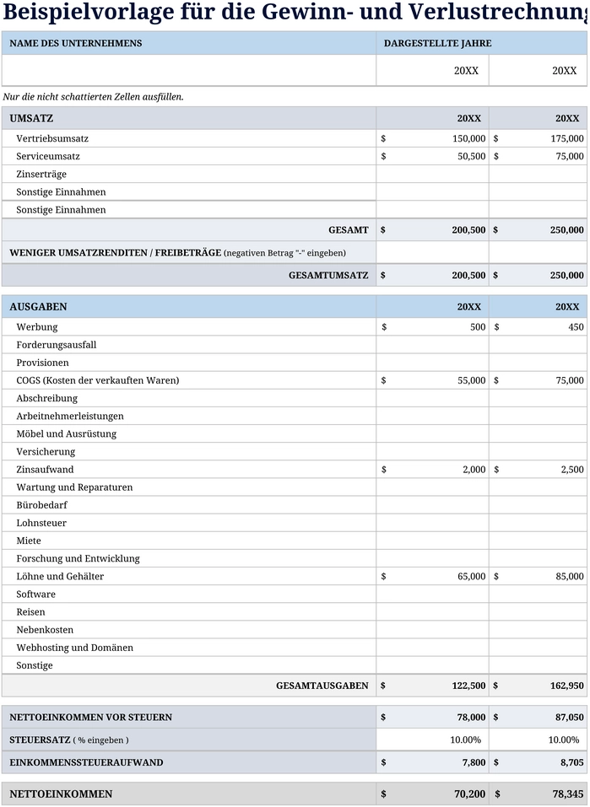
Task: Select the 'GESAMTAUSGABEN' label
Action: (322, 686)
